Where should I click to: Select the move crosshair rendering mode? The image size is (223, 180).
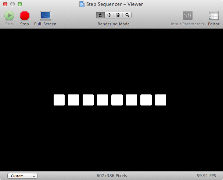(109, 15)
